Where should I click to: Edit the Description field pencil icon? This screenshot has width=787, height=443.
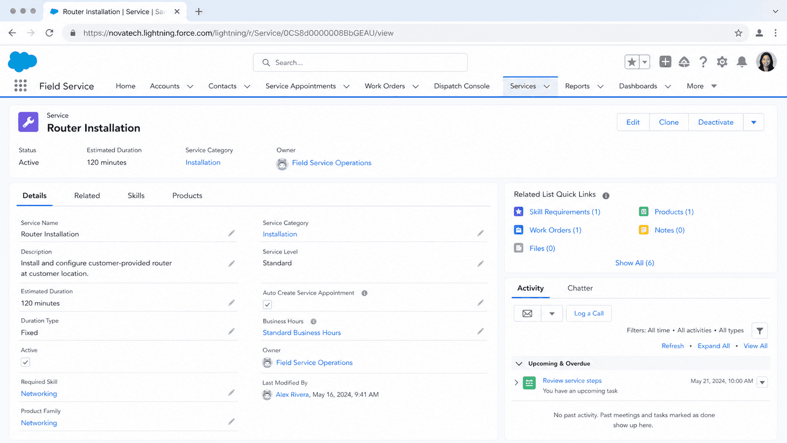pyautogui.click(x=232, y=264)
